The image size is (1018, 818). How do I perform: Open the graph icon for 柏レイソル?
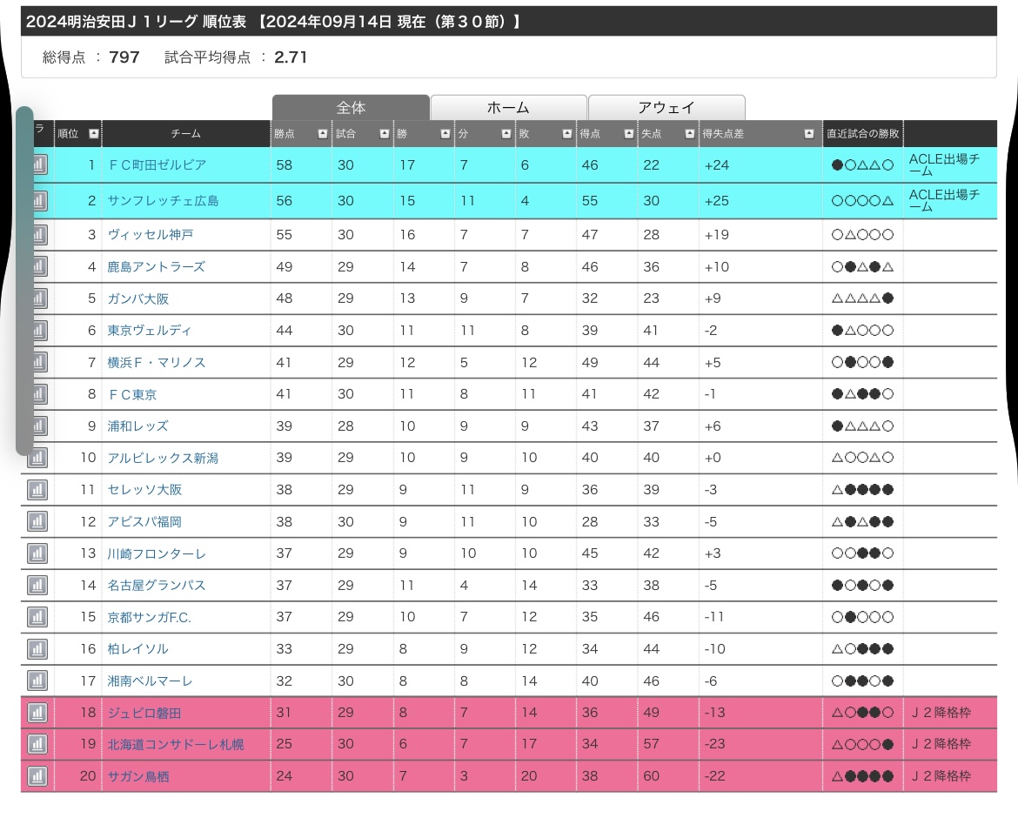click(x=37, y=649)
